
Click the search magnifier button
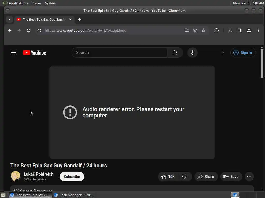pyautogui.click(x=175, y=53)
